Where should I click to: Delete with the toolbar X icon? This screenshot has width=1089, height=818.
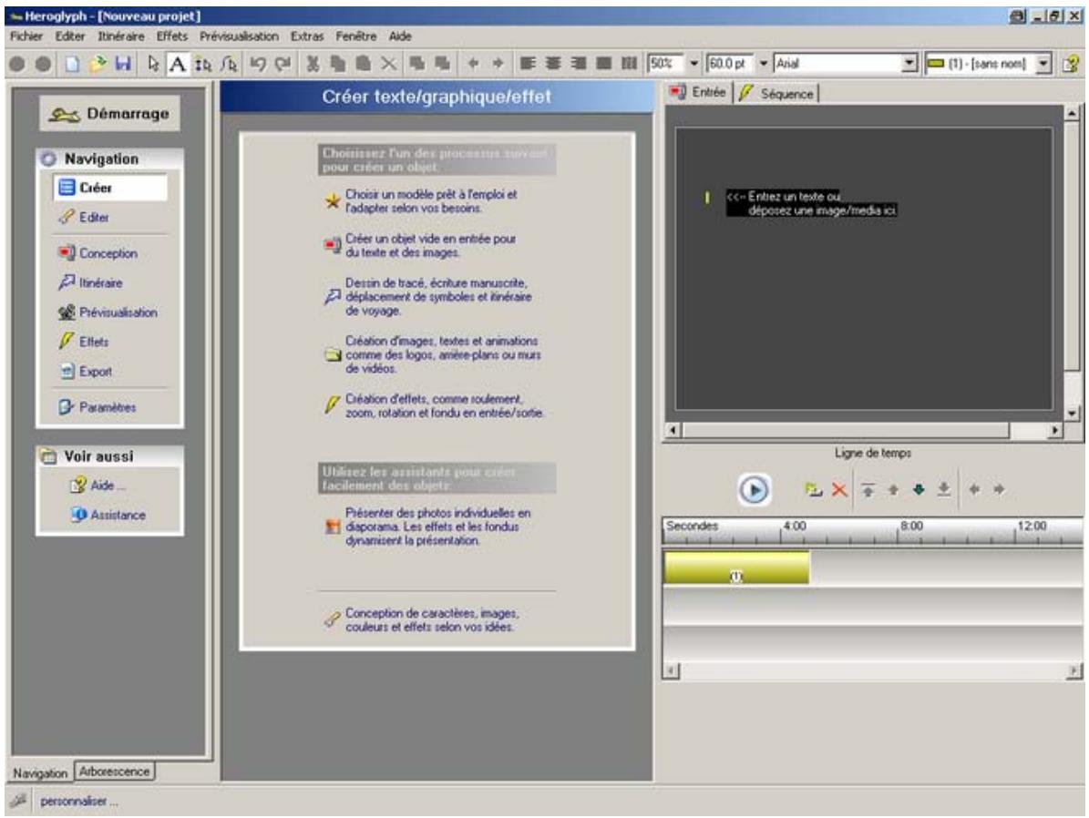pos(389,64)
